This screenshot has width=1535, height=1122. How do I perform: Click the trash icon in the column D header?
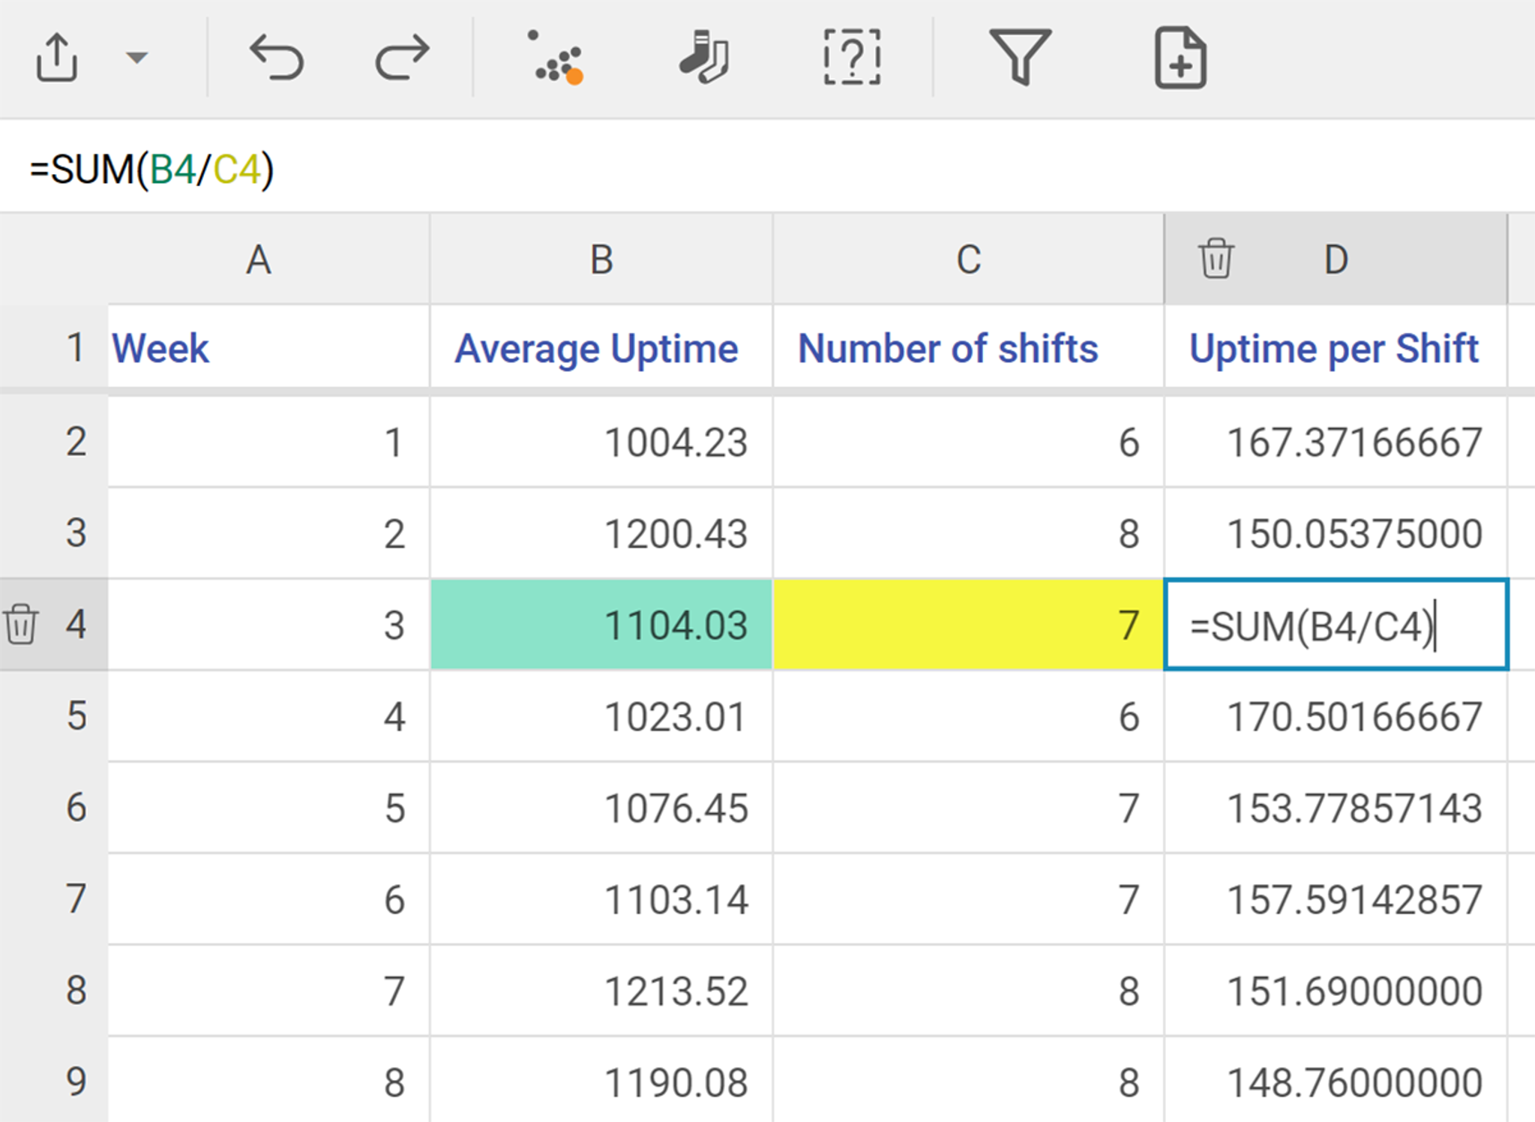click(x=1216, y=259)
